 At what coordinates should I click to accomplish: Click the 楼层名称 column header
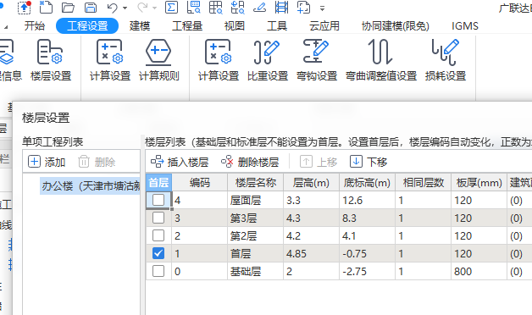coord(256,182)
